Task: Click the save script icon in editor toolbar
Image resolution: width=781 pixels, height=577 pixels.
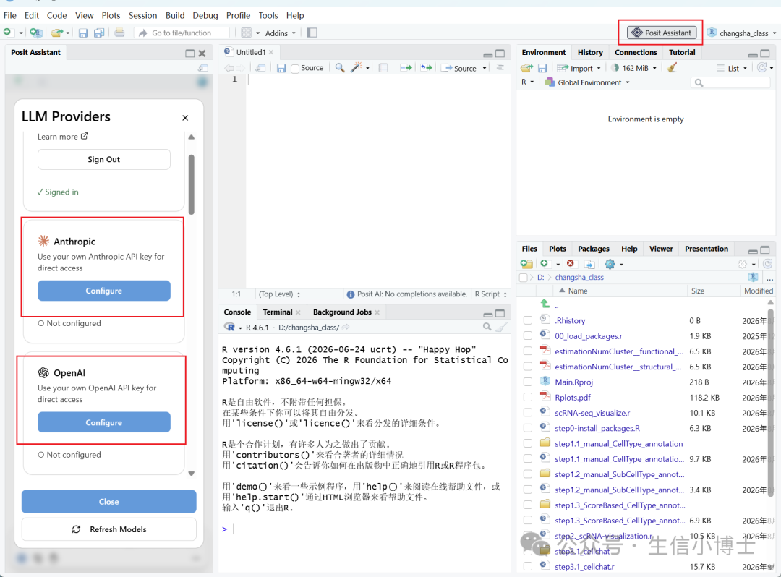Action: pyautogui.click(x=281, y=68)
